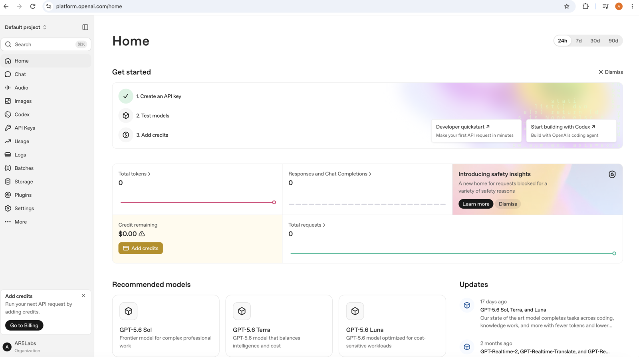Click the Plugins icon in sidebar

8,195
